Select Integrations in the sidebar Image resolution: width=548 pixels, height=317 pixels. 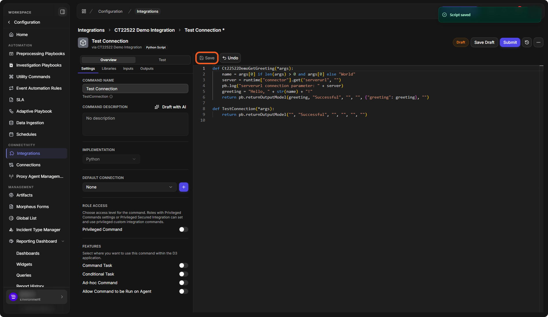pyautogui.click(x=37, y=153)
